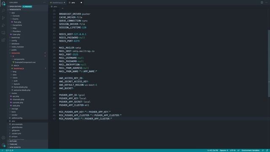Collapse the resources folder
270x152 pixels.
point(27,53)
